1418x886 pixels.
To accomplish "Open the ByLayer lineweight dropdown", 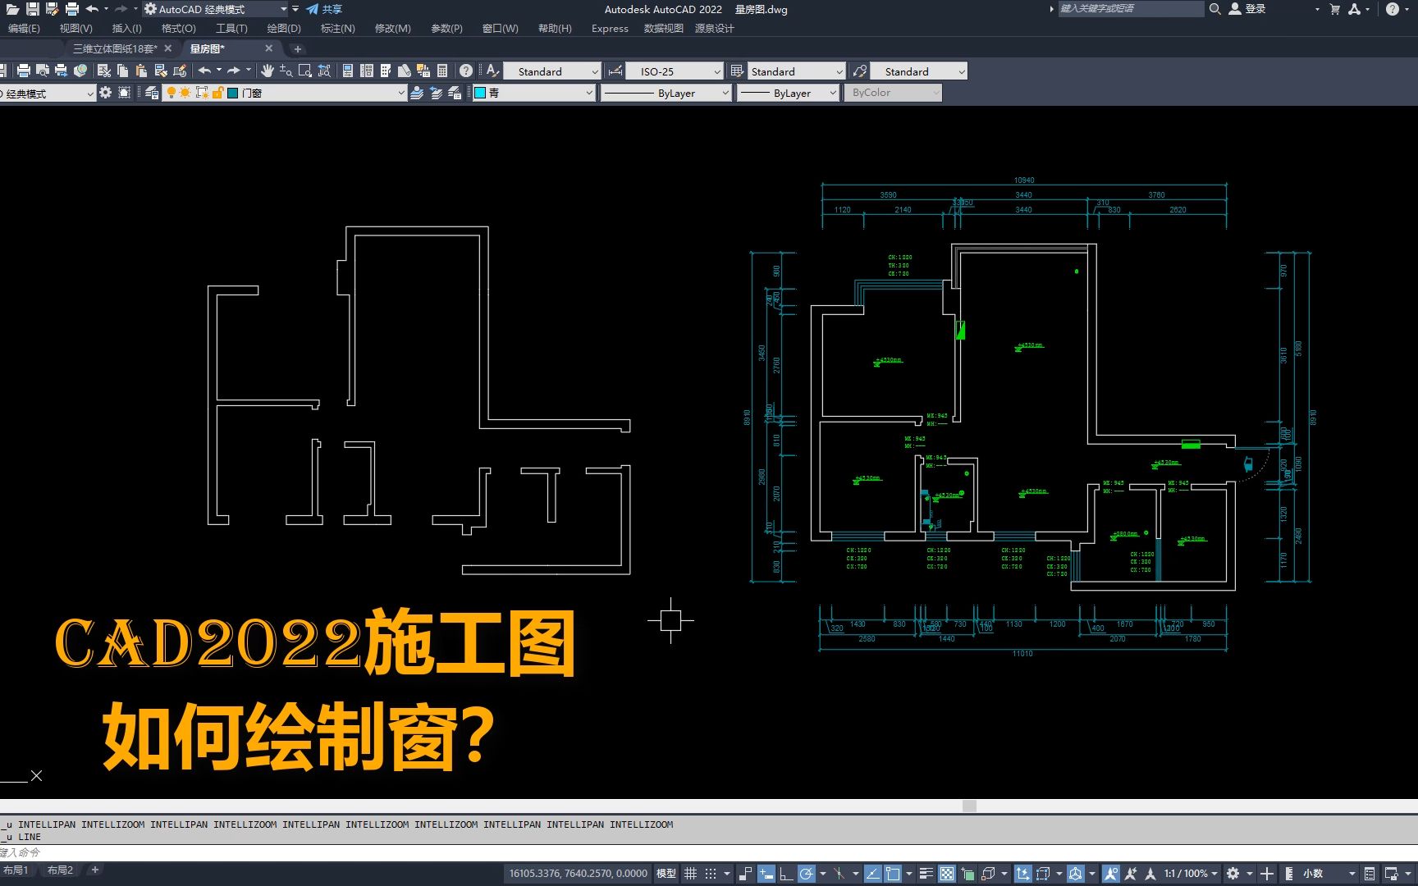I will click(832, 93).
